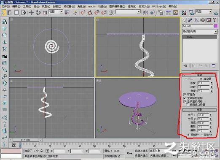
Task: Open the 修改器列表 modifier list dropdown
Action: point(200,32)
